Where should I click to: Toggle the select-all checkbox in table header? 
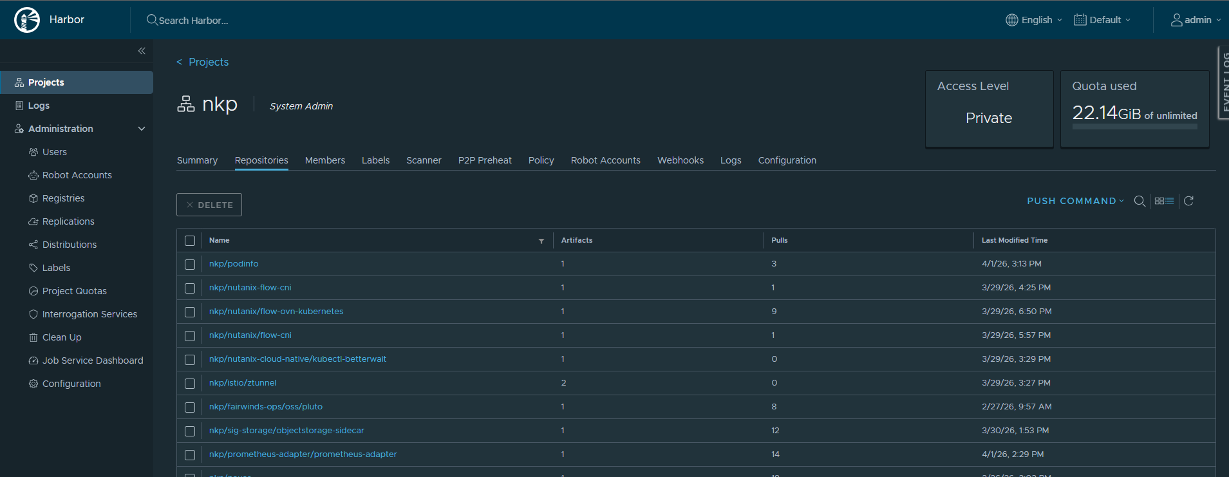[x=190, y=241]
